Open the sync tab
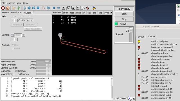The image size is (180, 101). point(107,13)
